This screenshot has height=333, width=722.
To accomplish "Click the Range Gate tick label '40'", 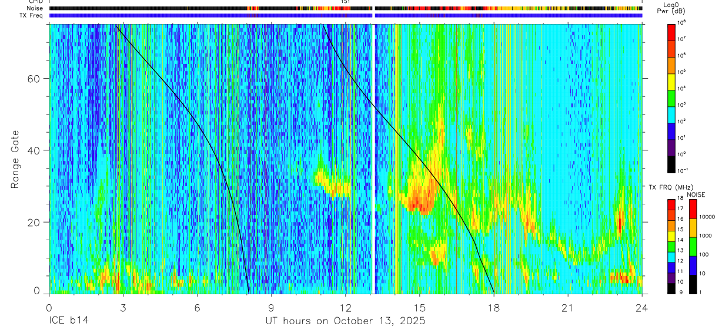I will (x=34, y=150).
